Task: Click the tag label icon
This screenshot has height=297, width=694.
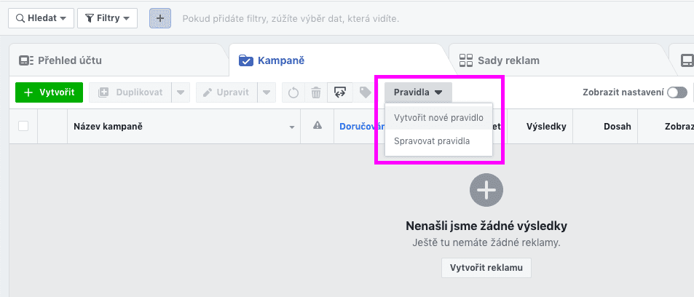Action: (x=365, y=92)
